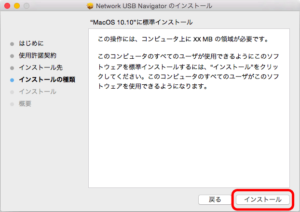Click the text about XX MB の領域
Viewport: 300px width, 212px height.
(183, 39)
